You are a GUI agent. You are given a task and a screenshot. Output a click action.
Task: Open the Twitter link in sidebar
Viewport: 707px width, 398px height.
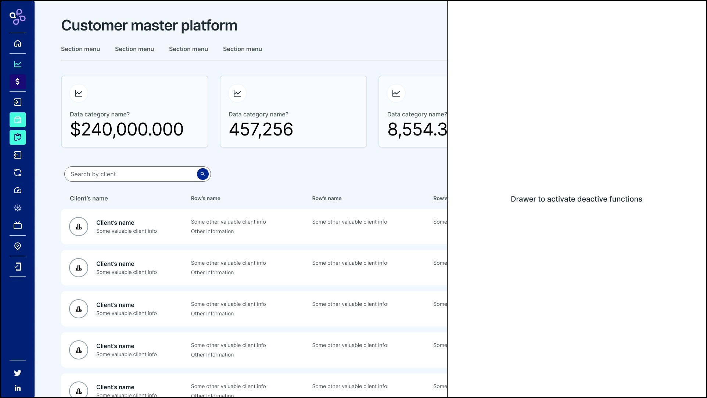click(18, 373)
